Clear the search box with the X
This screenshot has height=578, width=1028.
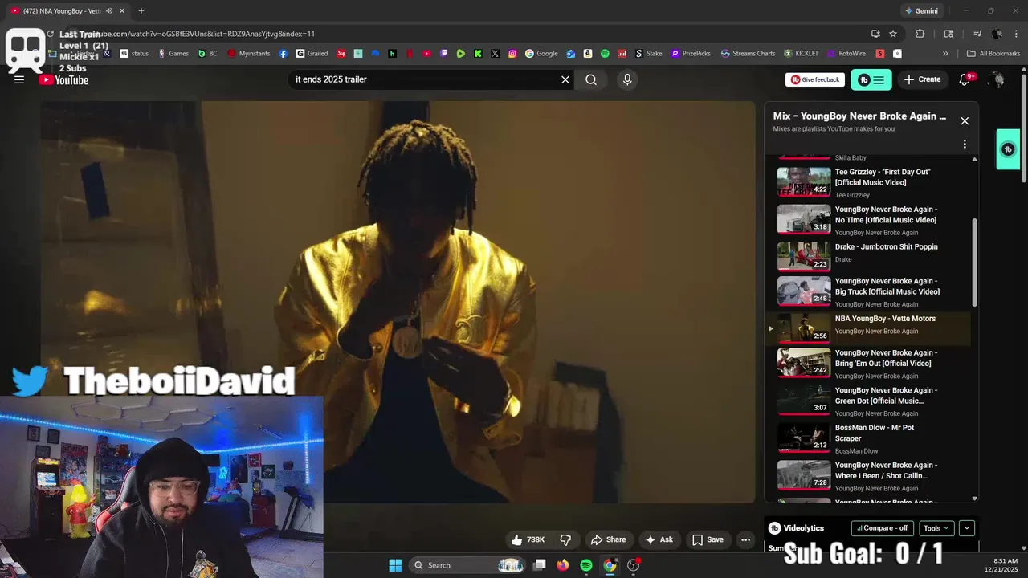pos(565,79)
